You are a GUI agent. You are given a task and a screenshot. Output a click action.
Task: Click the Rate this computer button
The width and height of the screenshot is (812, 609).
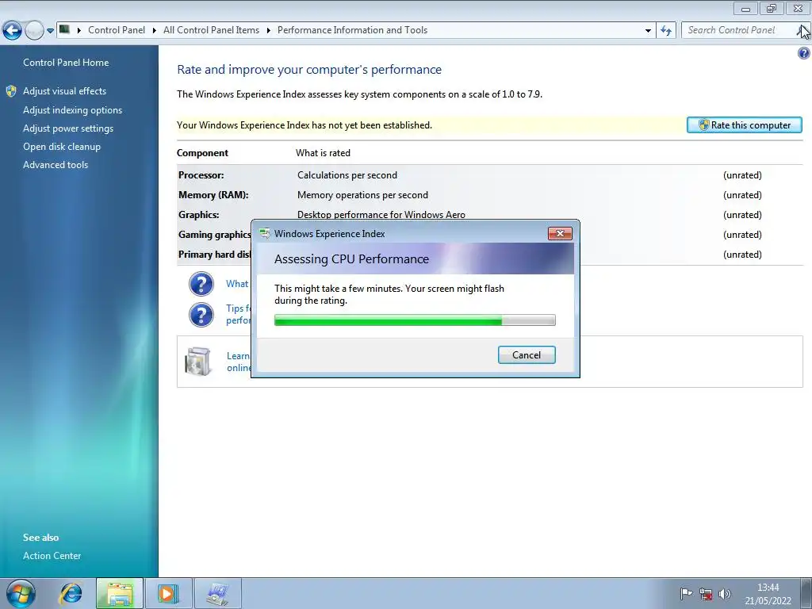pyautogui.click(x=744, y=124)
